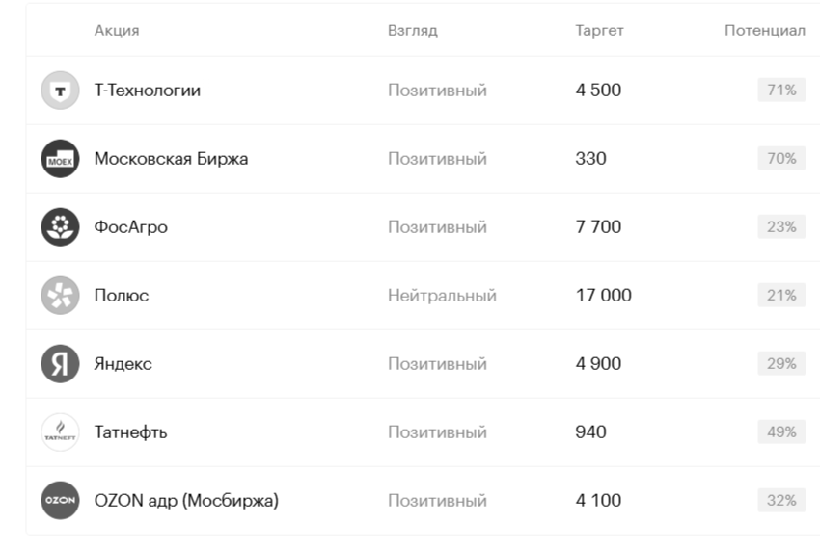820x549 pixels.
Task: Click the Нейтральный outlook for Полюс
Action: [x=442, y=296]
